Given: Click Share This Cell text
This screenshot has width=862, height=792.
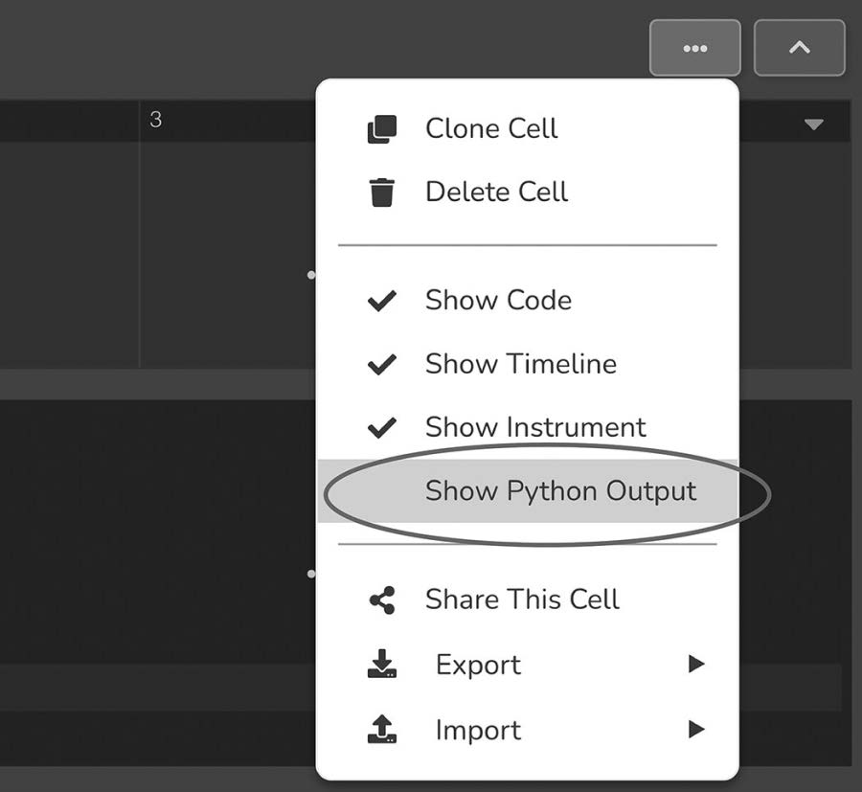Looking at the screenshot, I should click(x=522, y=600).
